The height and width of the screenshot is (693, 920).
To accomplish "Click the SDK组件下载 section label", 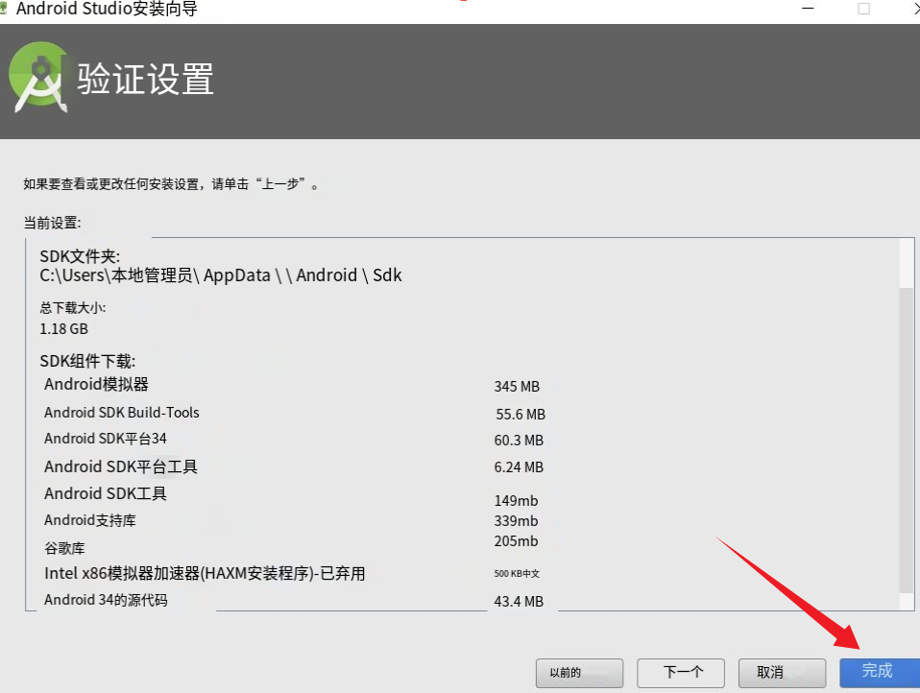I will click(x=87, y=361).
